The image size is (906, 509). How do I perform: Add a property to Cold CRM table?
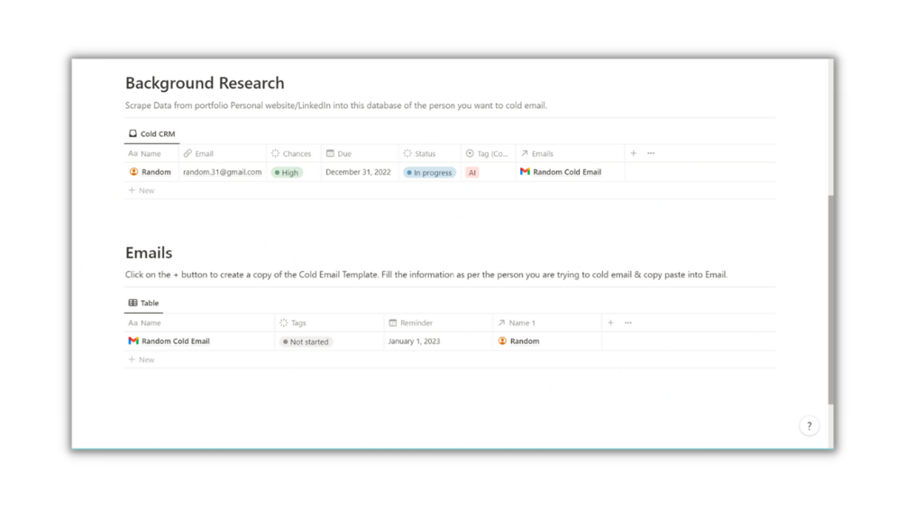click(x=633, y=153)
